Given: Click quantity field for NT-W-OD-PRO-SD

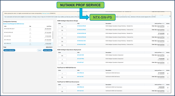Looking at the screenshot, I should [62, 34].
